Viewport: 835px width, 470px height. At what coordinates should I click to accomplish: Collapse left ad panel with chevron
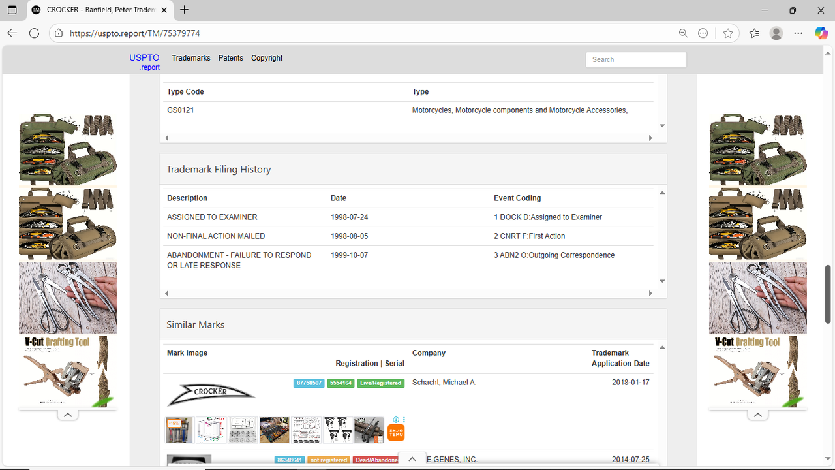click(68, 415)
